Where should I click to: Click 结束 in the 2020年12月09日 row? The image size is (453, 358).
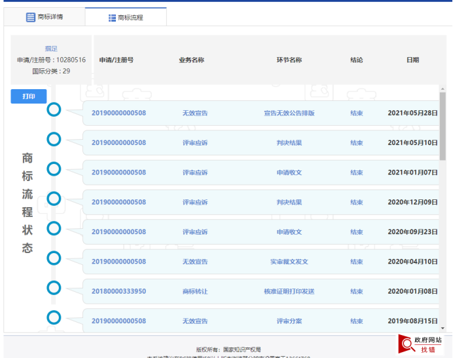(x=357, y=203)
